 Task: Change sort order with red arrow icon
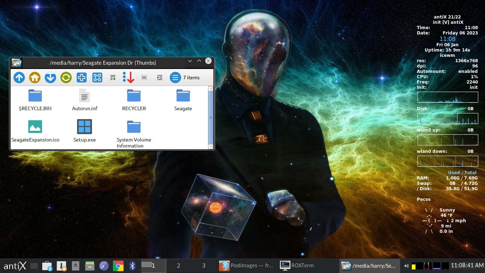(x=129, y=77)
